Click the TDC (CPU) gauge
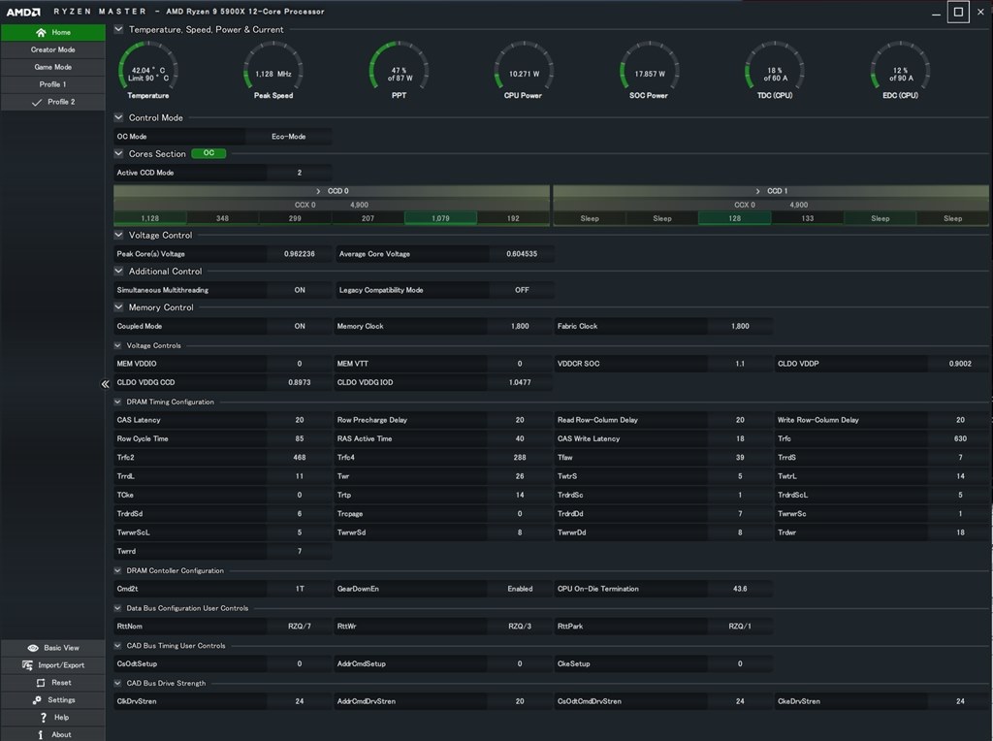 click(775, 71)
